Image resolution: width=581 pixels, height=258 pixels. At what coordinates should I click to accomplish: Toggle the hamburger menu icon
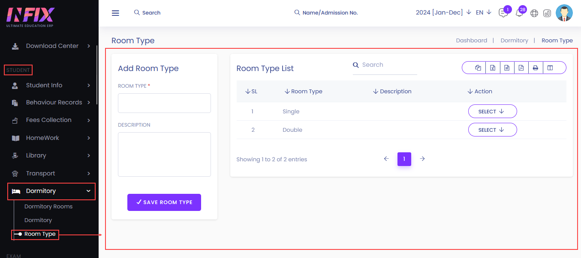pos(115,13)
